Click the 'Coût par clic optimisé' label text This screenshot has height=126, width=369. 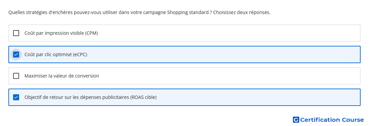click(x=48, y=54)
